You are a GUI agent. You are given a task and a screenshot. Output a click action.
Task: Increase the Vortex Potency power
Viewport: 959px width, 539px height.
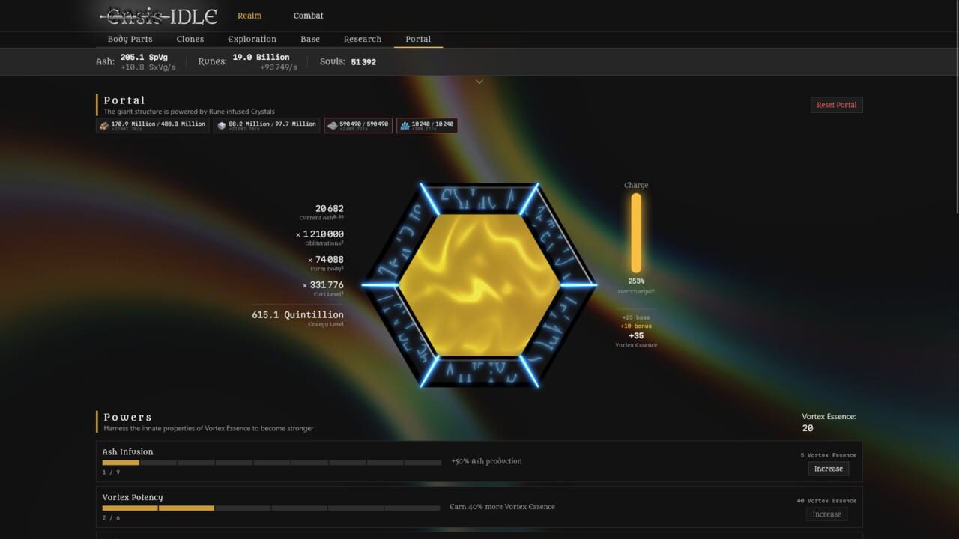click(826, 514)
